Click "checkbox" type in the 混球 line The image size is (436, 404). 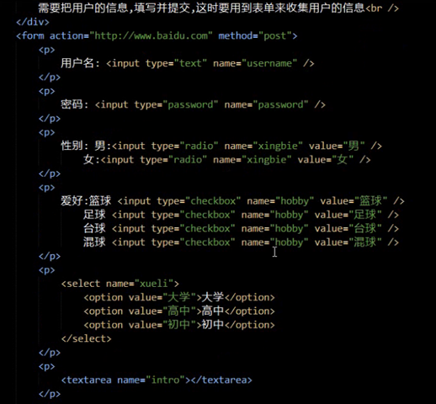pos(207,242)
